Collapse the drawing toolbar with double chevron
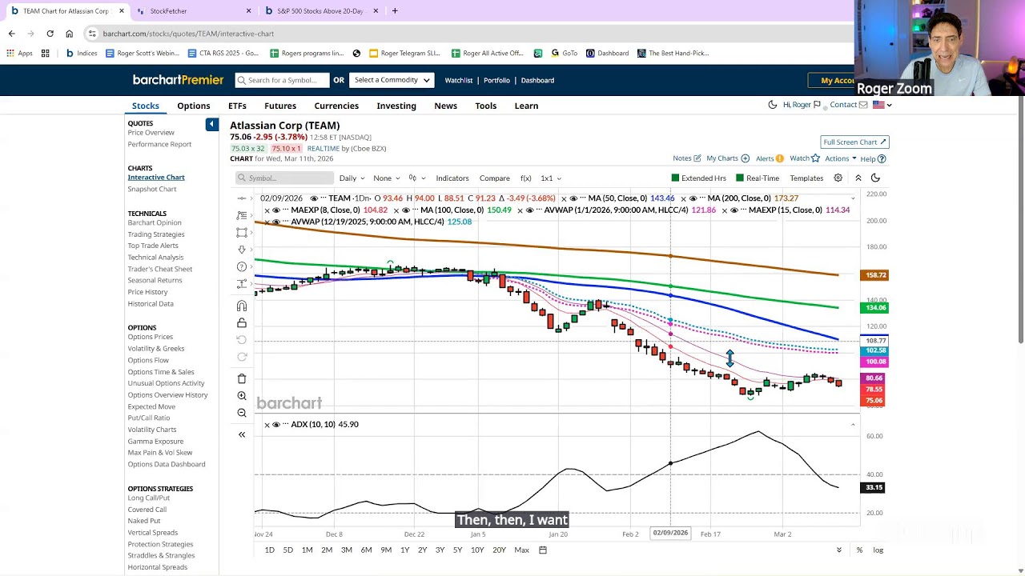 [242, 434]
